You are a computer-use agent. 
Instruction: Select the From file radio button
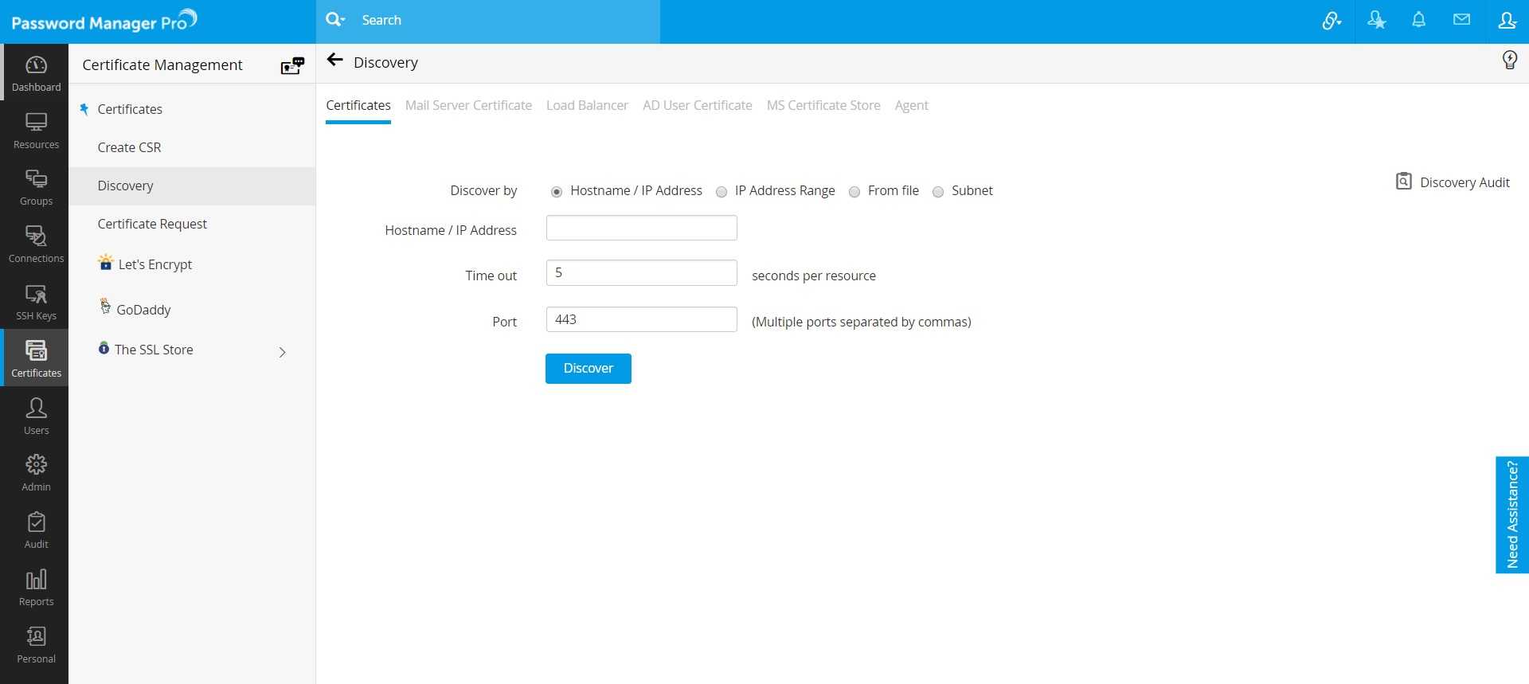pyautogui.click(x=854, y=192)
